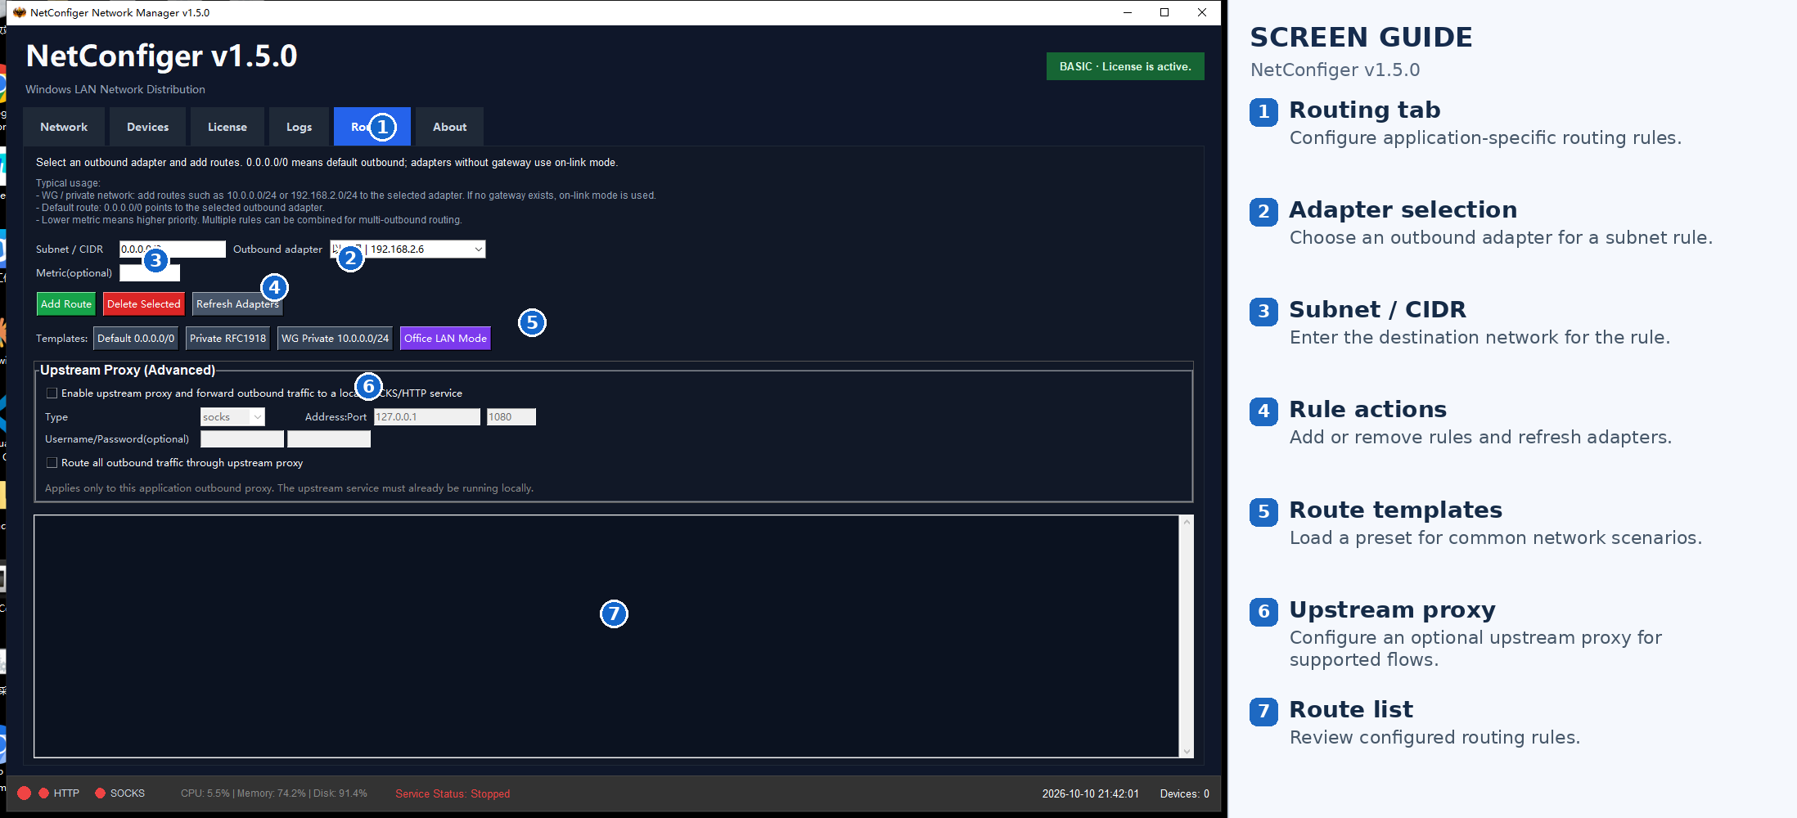Click the 'SCREEN GUIDE' heading in side panel
Image resolution: width=1797 pixels, height=818 pixels.
[x=1362, y=38]
